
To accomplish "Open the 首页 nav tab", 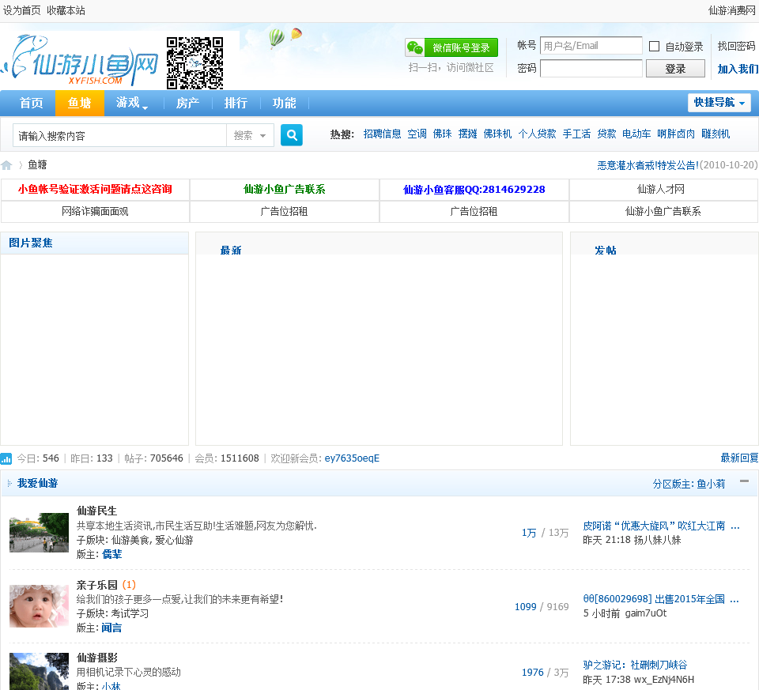I will (x=31, y=103).
